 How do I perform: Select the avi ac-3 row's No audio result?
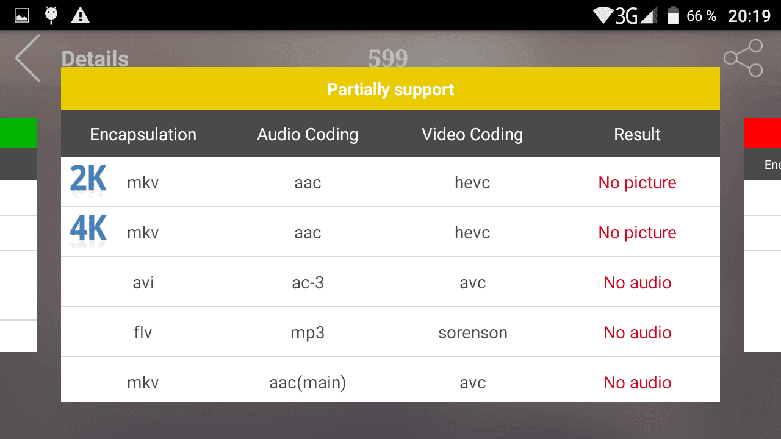point(638,282)
